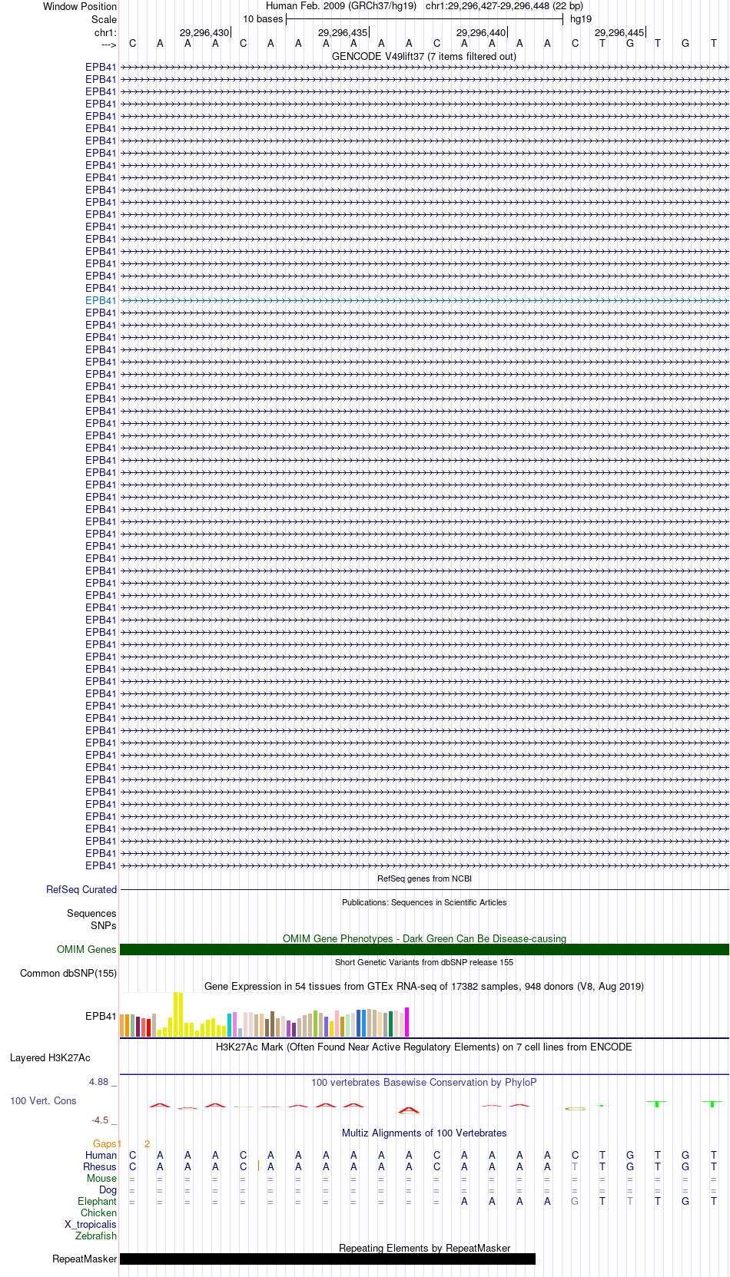This screenshot has height=1277, width=730.
Task: Click the chr1:29,296,427-29,296,448 position text
Action: (x=504, y=6)
